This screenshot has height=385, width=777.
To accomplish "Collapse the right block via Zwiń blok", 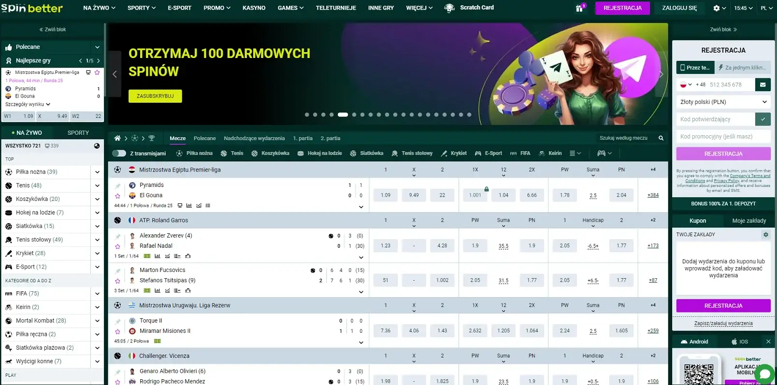I will tap(723, 29).
